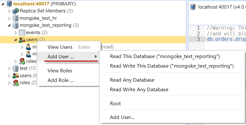Select the Replica Set Members (3) label
Image resolution: width=246 pixels, height=125 pixels.
coord(46,11)
